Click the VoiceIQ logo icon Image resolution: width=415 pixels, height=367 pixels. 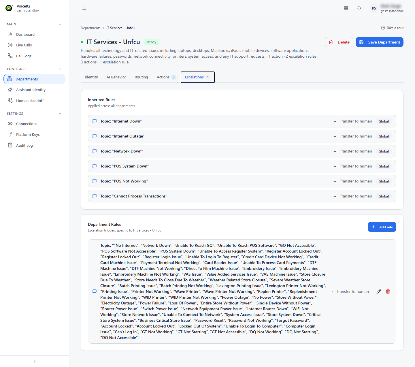(9, 8)
